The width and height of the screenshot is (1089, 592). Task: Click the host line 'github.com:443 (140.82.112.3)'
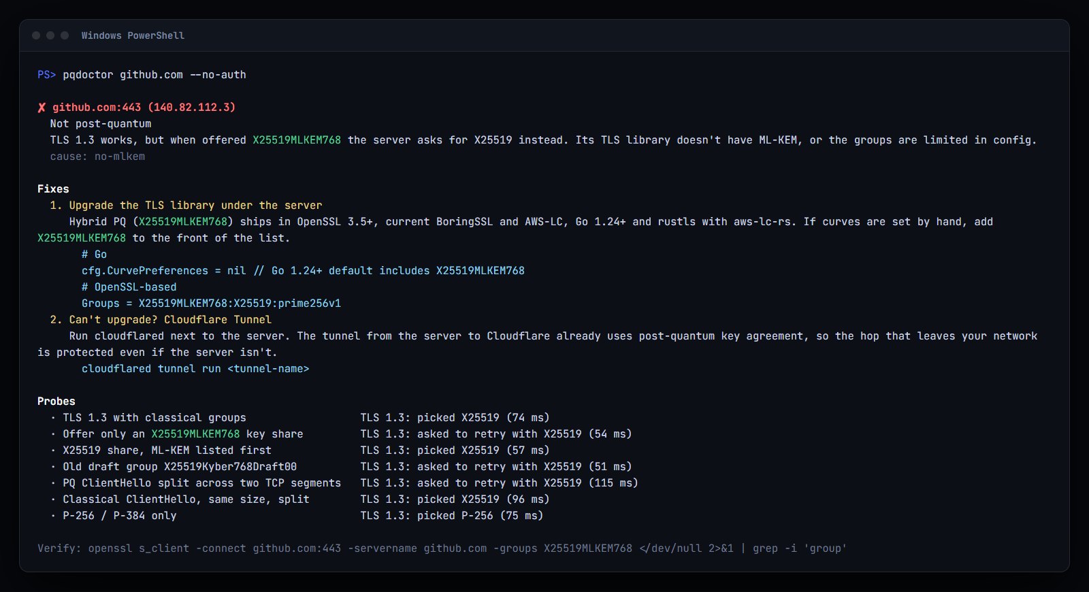144,108
